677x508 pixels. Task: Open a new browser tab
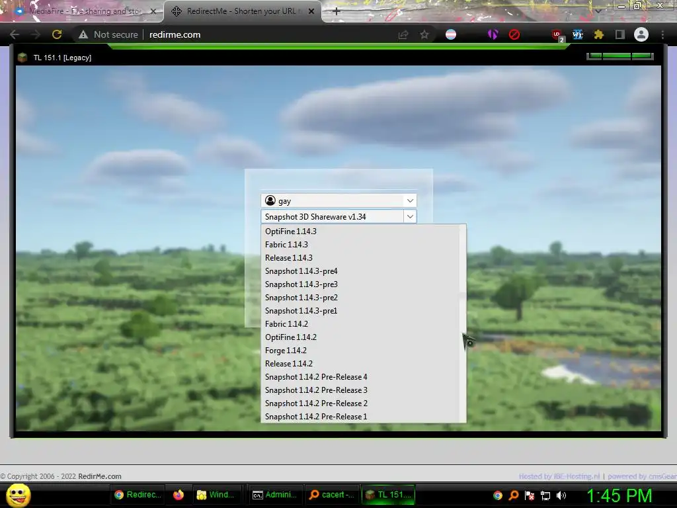tap(337, 11)
